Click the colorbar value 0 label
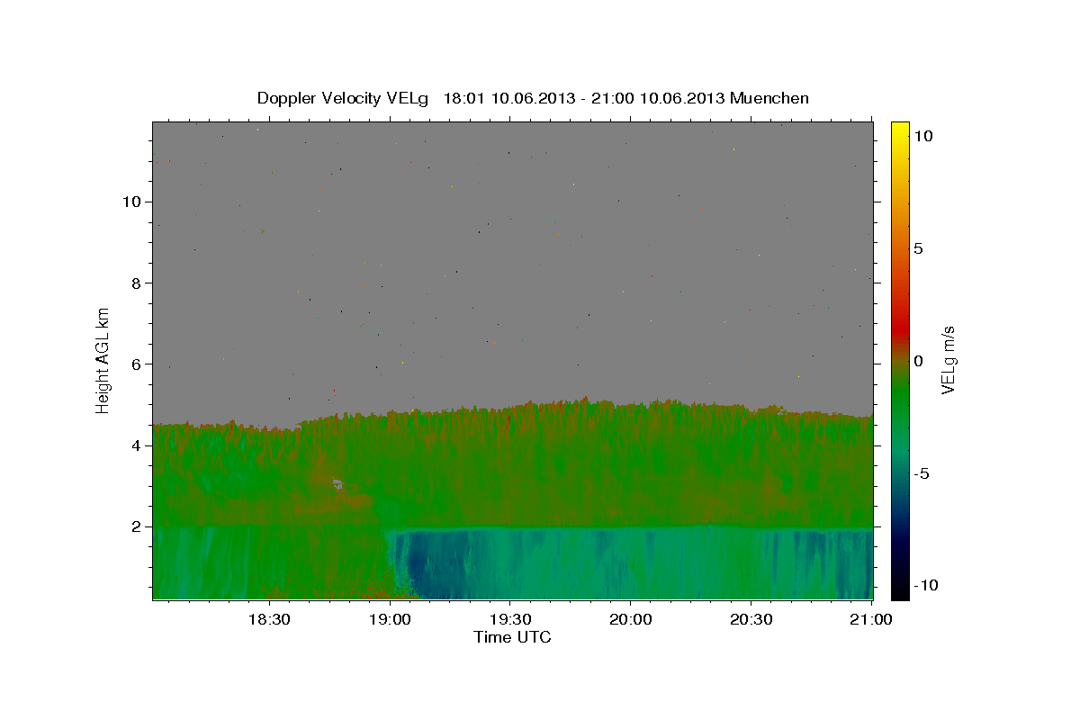 pos(918,361)
